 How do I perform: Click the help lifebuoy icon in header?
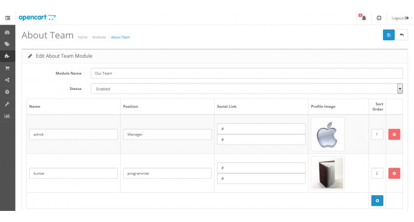(x=379, y=18)
